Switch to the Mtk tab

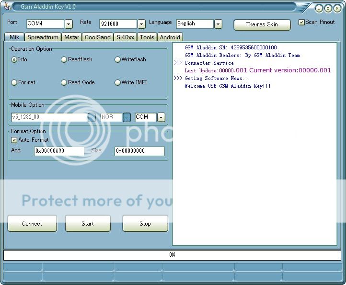[x=14, y=37]
